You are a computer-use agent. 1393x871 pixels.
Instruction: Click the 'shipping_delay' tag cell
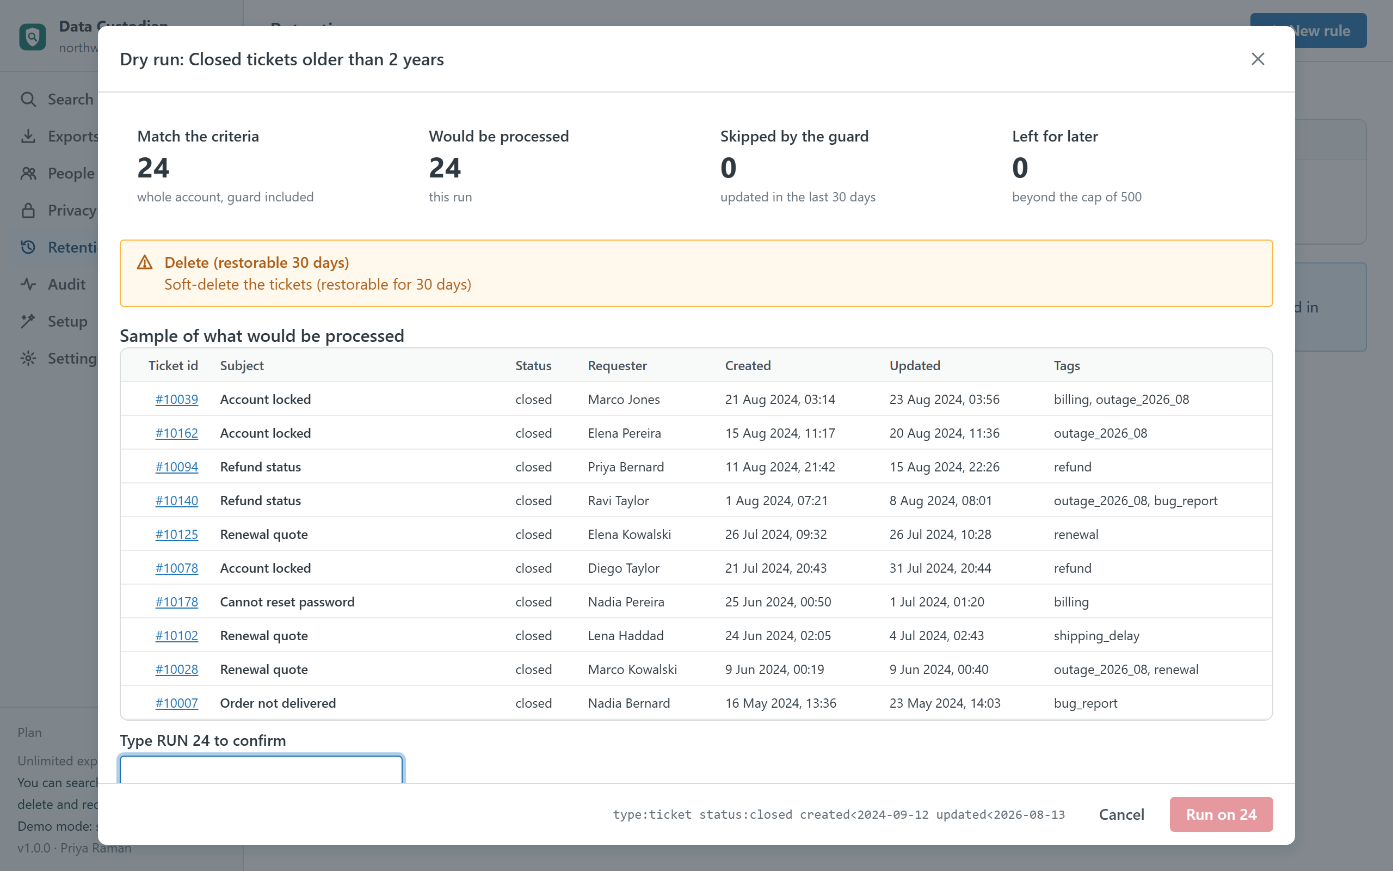(x=1096, y=635)
